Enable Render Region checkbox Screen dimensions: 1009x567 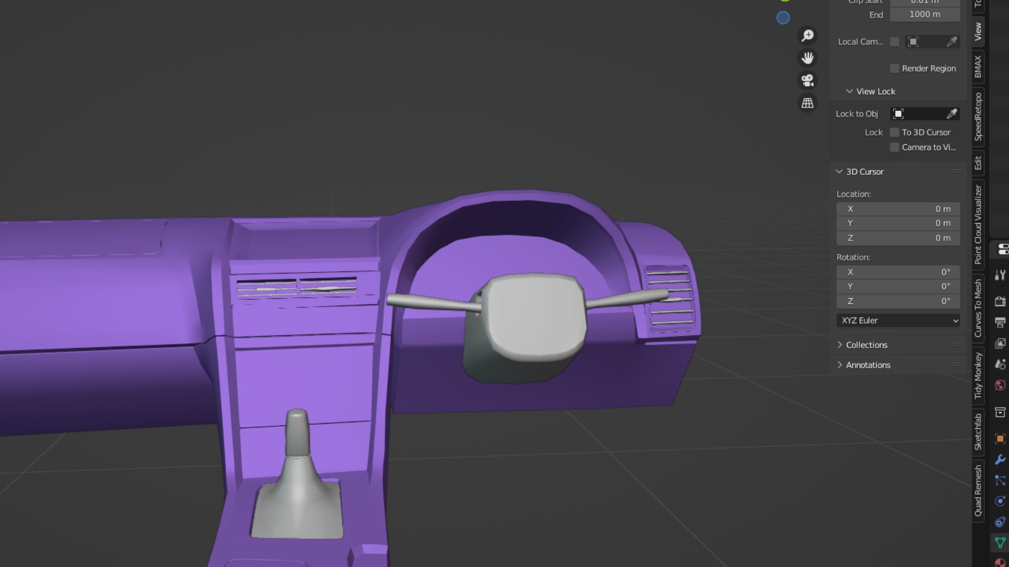[x=894, y=69]
